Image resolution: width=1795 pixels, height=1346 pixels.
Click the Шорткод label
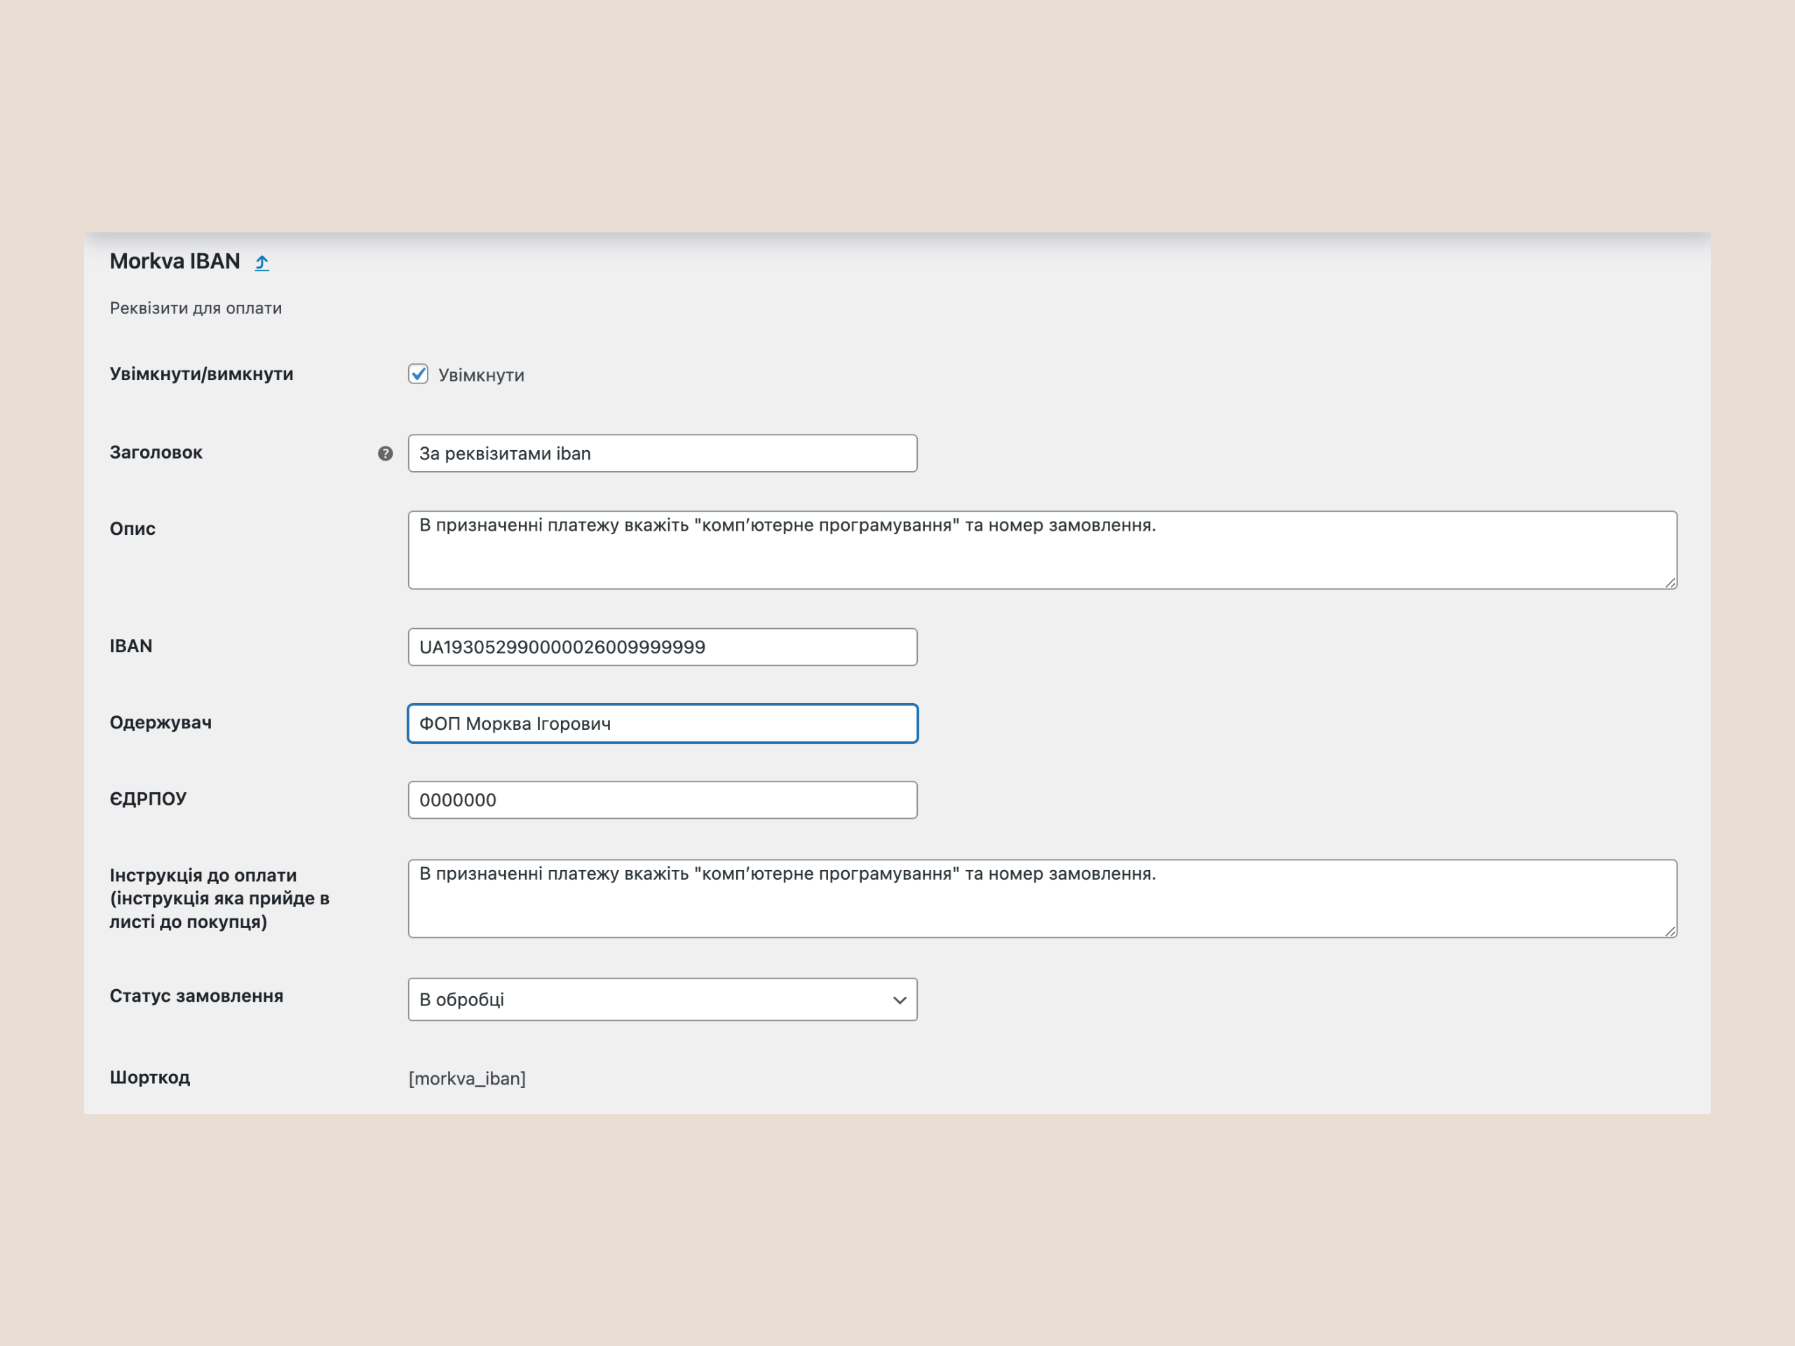[x=150, y=1078]
